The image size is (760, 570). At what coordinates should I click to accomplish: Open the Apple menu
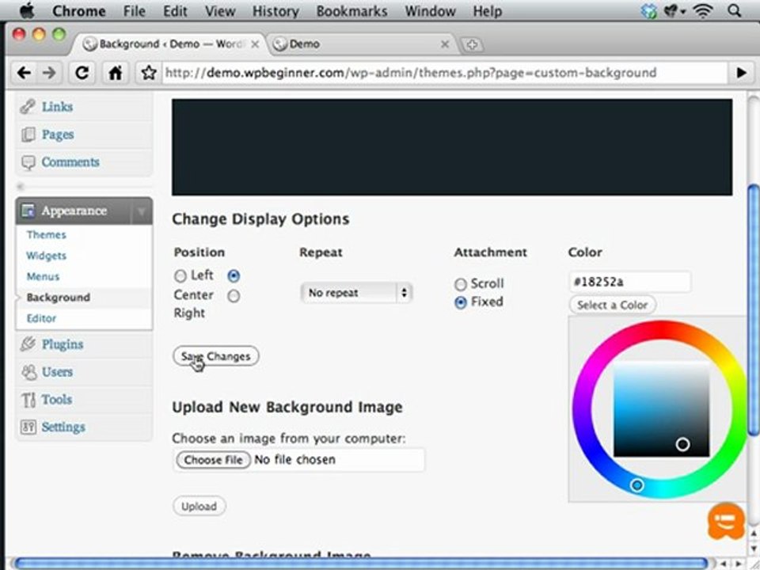click(26, 10)
